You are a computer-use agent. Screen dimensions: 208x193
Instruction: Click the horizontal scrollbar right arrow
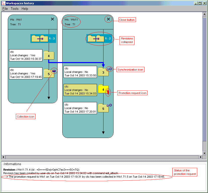pos(200,157)
